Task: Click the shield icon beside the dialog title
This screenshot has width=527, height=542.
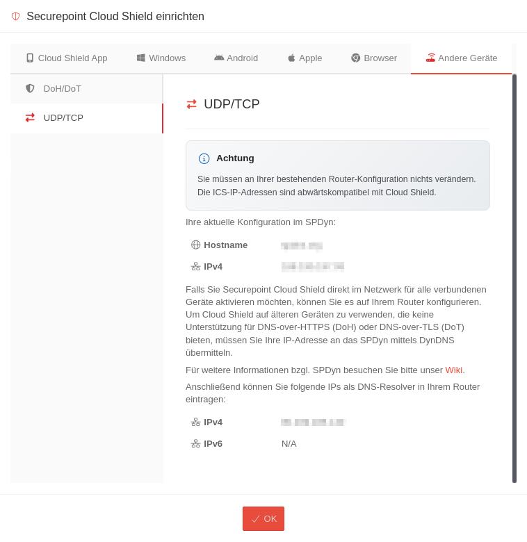Action: click(15, 16)
